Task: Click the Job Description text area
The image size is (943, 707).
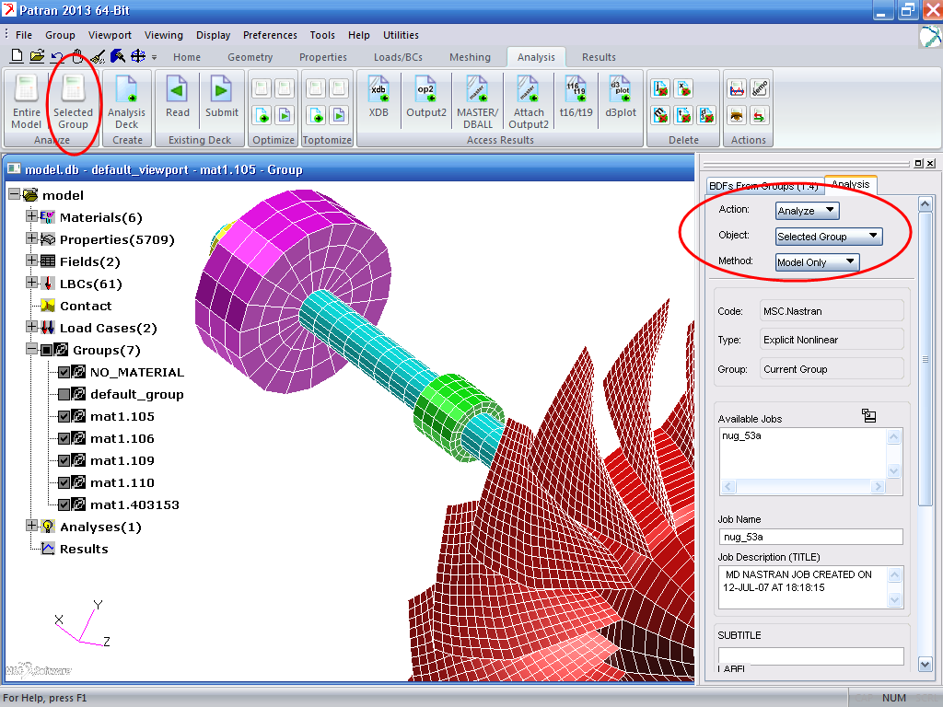Action: (803, 586)
